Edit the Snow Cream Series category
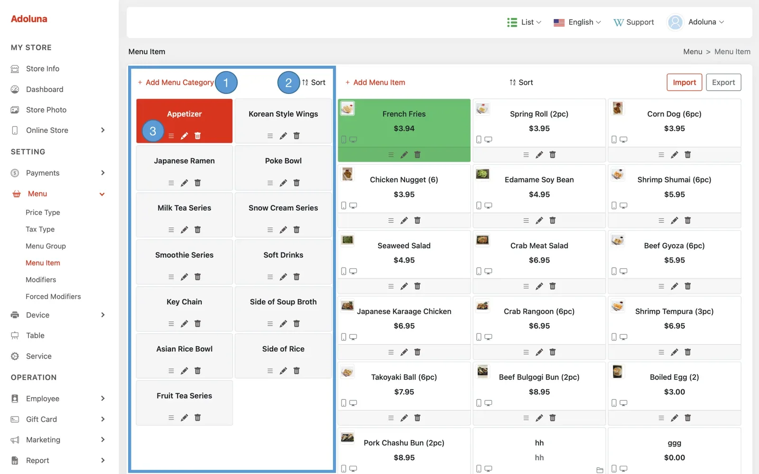The width and height of the screenshot is (759, 474). [283, 230]
